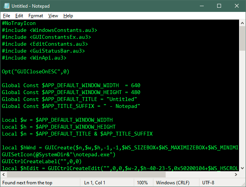Open the Edit menu
The image size is (246, 187).
pyautogui.click(x=19, y=16)
